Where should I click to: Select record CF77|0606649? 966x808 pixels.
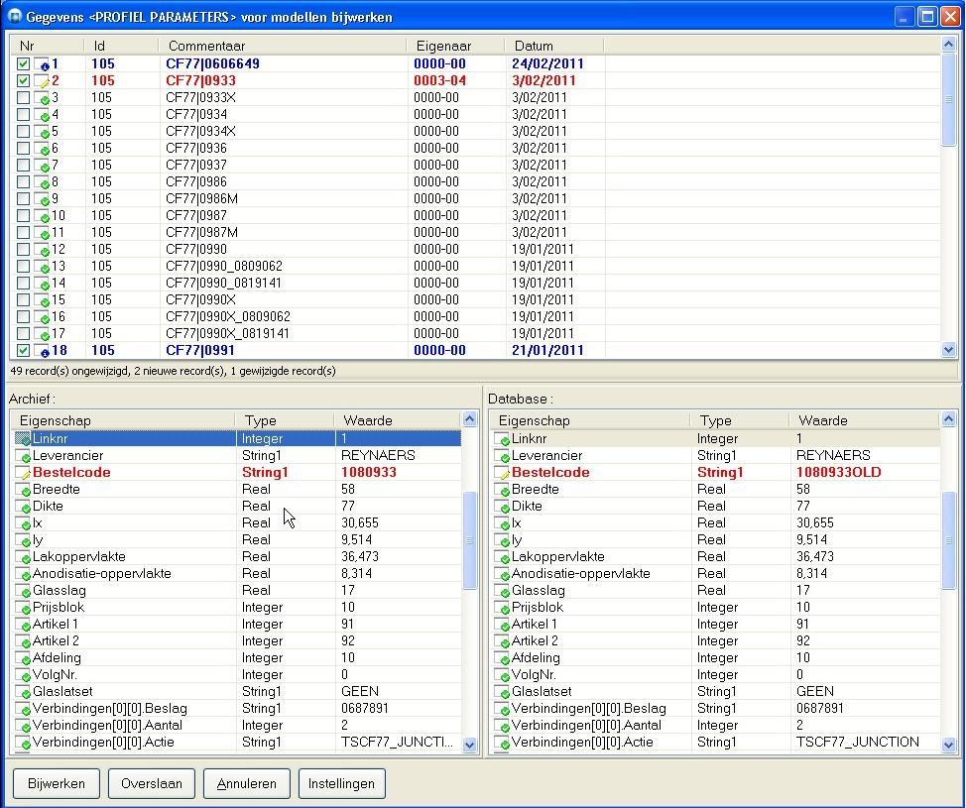tap(212, 64)
